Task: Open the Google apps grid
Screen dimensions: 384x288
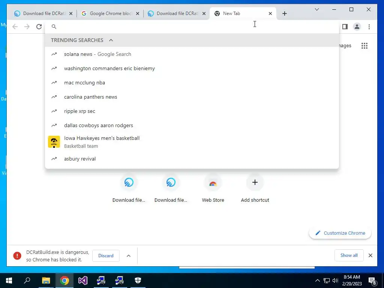Action: 364,46
